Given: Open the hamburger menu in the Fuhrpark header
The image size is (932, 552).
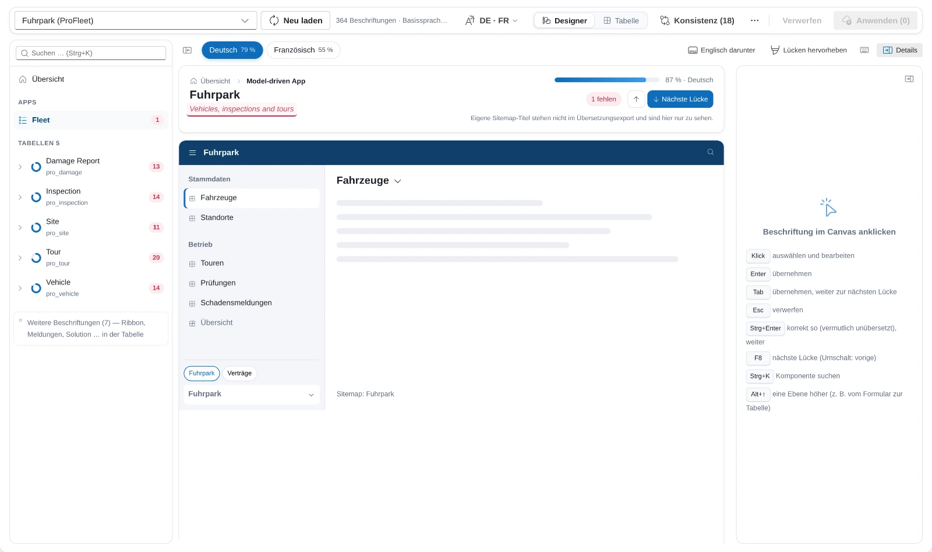Looking at the screenshot, I should [x=192, y=152].
